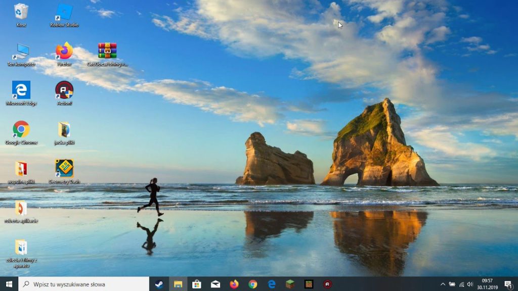Select the Ten komputer desktop icon
The width and height of the screenshot is (518, 291).
pos(21,51)
